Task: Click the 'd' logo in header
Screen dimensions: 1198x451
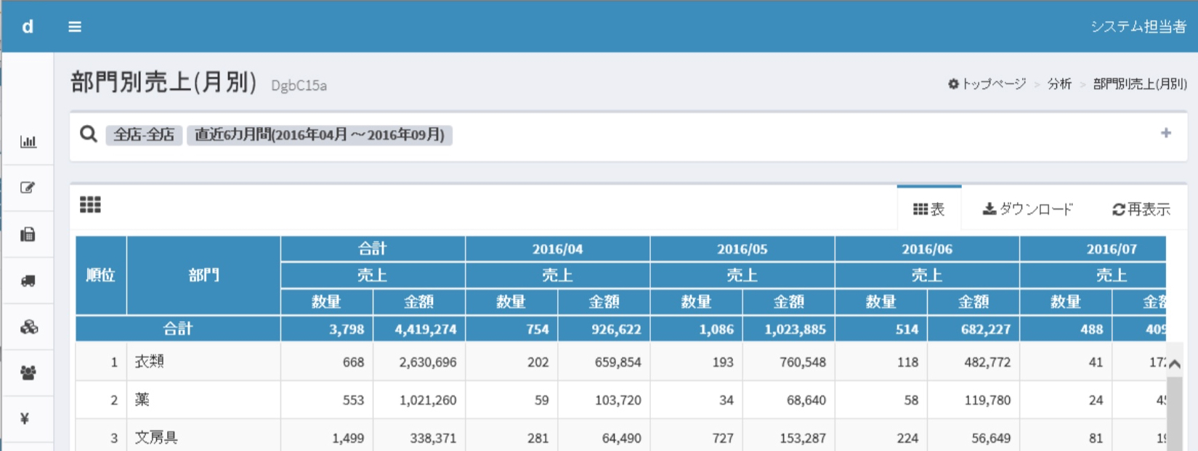Action: 28,27
